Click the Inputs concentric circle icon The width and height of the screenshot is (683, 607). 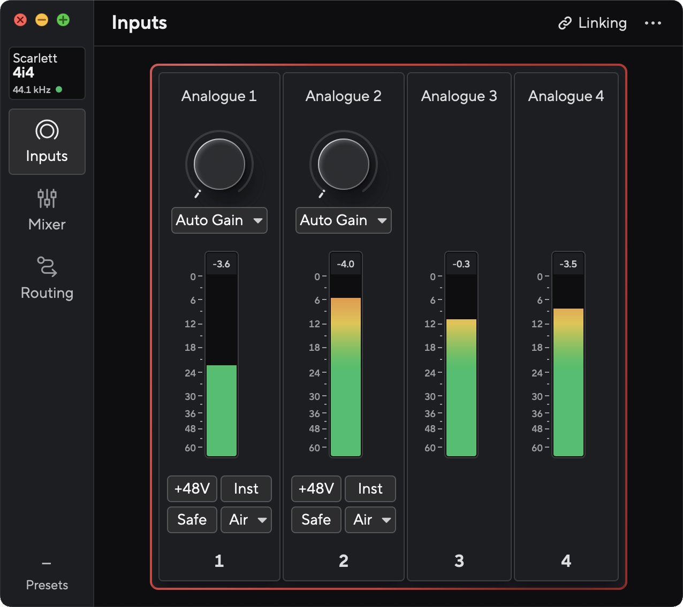[x=47, y=130]
